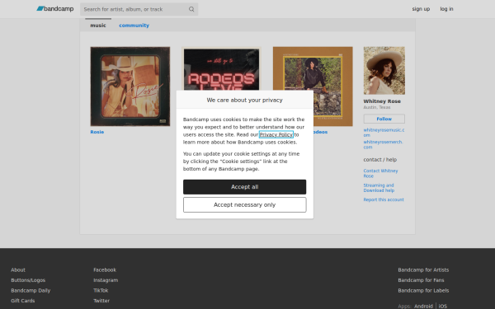Open the Privacy Policy link
Image resolution: width=495 pixels, height=309 pixels.
(276, 134)
